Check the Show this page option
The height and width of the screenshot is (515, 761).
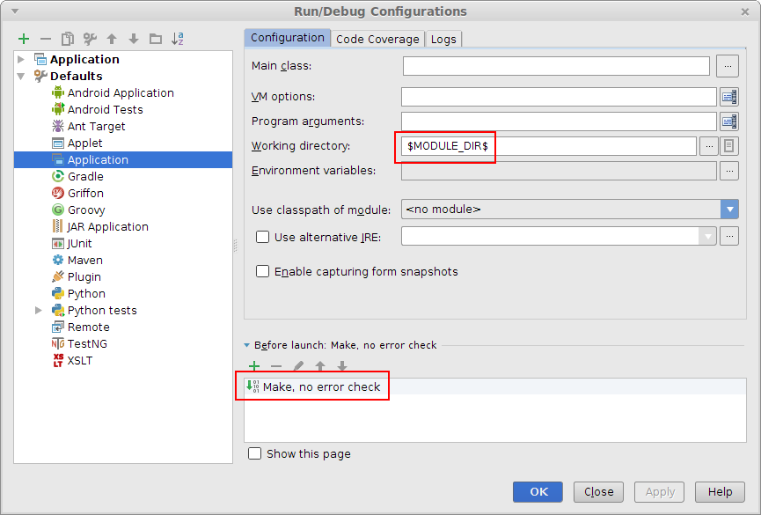pyautogui.click(x=255, y=453)
